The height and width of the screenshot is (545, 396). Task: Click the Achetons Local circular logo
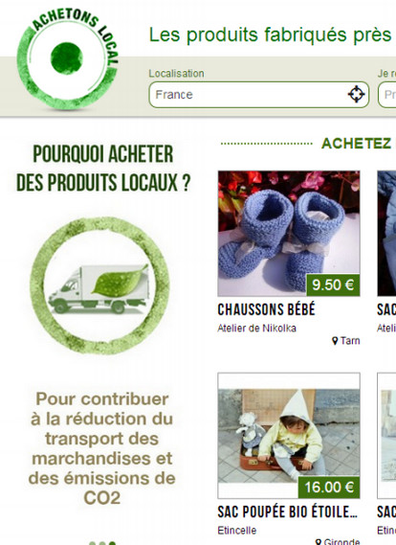[68, 59]
